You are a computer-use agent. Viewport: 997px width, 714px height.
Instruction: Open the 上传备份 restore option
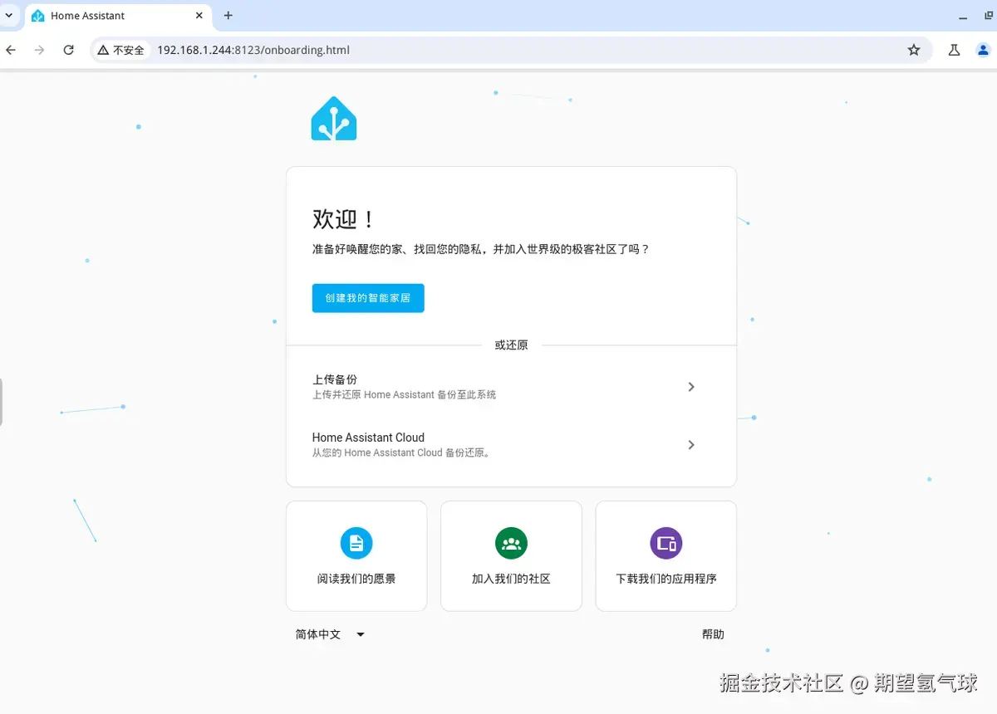click(x=511, y=387)
